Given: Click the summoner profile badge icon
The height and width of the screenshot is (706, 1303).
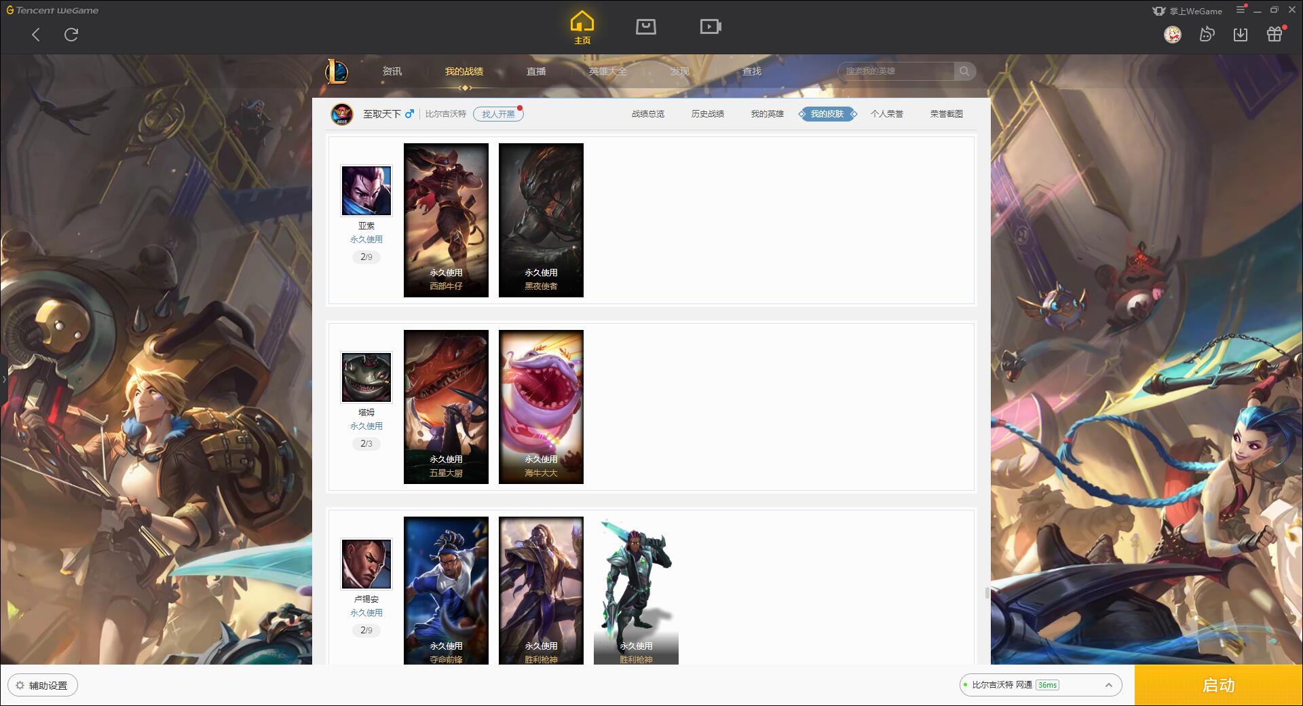Looking at the screenshot, I should coord(342,114).
